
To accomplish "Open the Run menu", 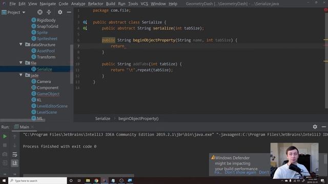I will 121,4.
